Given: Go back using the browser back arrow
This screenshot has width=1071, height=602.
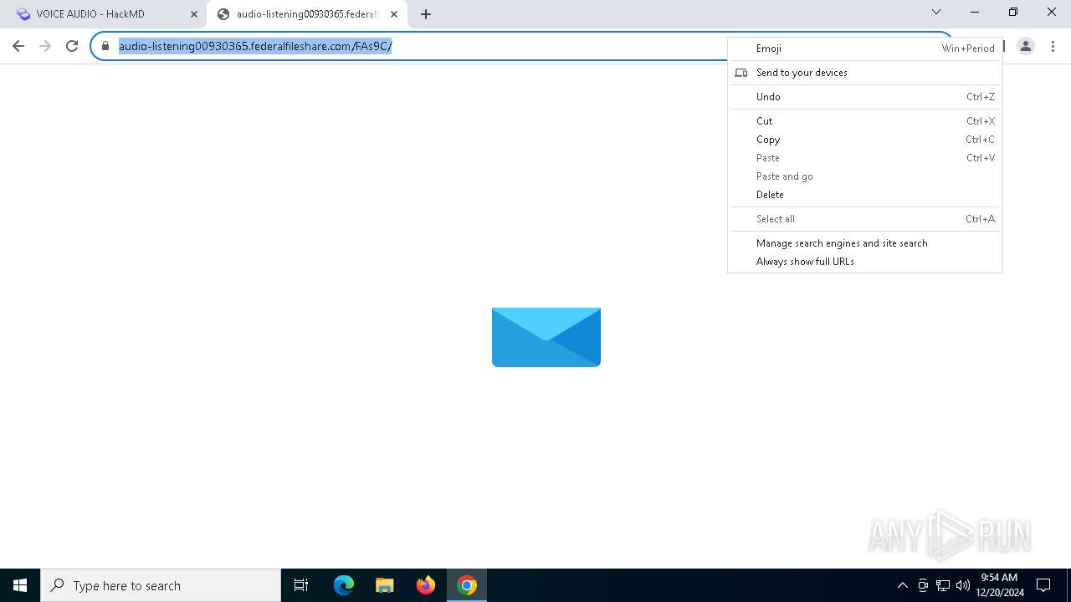Looking at the screenshot, I should pos(18,46).
